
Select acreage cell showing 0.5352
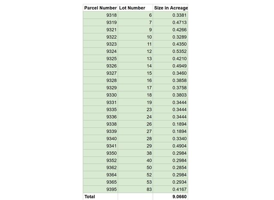point(170,51)
